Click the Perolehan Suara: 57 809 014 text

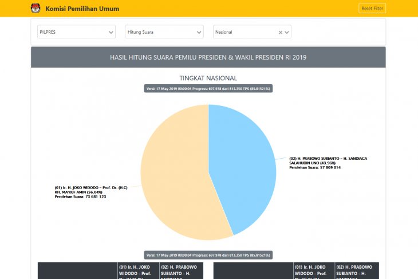[315, 167]
